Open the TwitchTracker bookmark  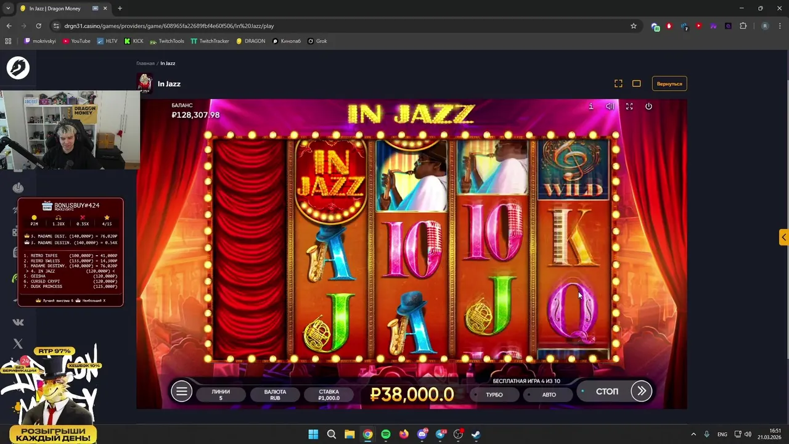(x=210, y=41)
